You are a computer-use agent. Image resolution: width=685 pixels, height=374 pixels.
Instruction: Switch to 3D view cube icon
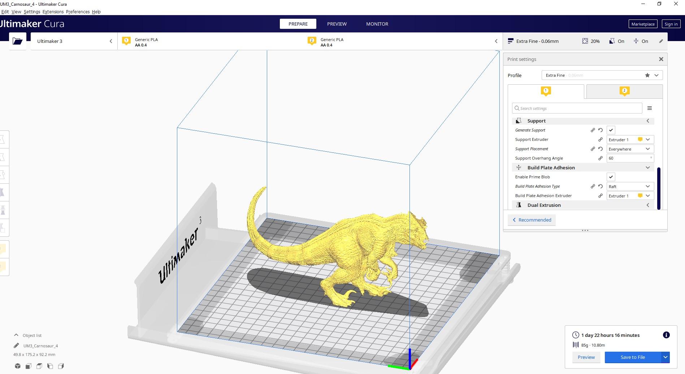pos(18,366)
